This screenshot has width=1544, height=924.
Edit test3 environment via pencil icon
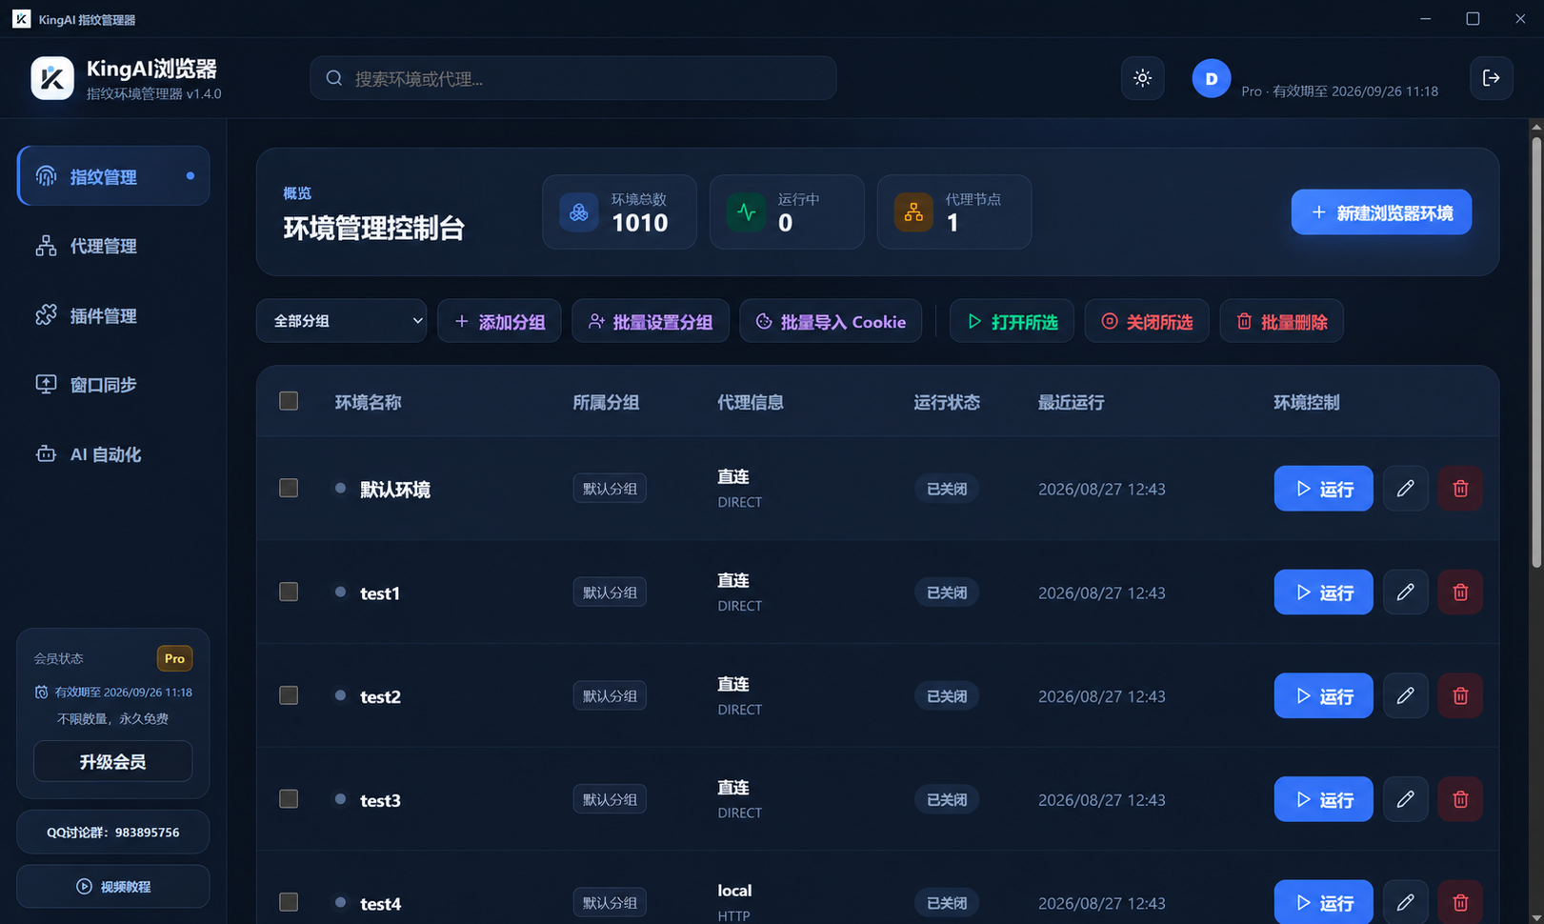1405,799
